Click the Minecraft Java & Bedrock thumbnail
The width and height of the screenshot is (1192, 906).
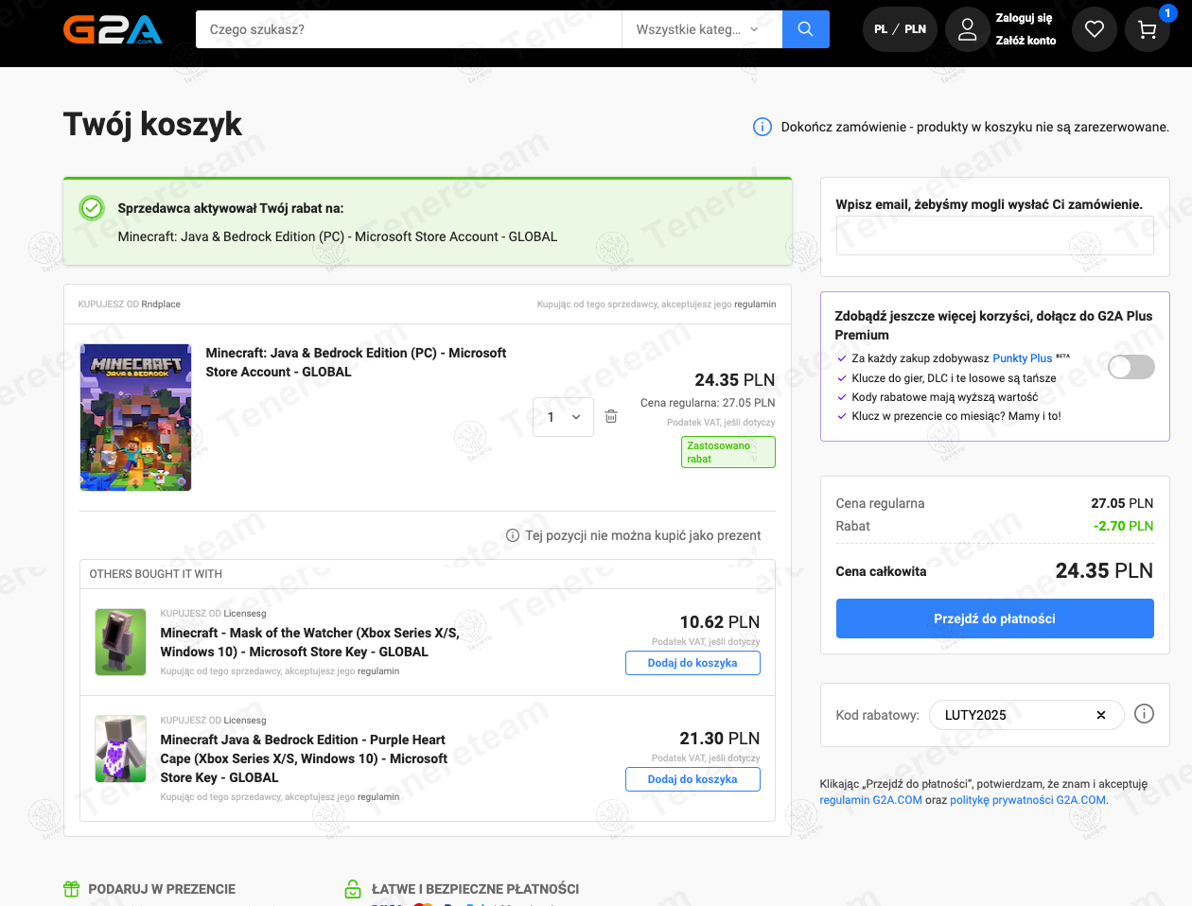[x=136, y=417]
